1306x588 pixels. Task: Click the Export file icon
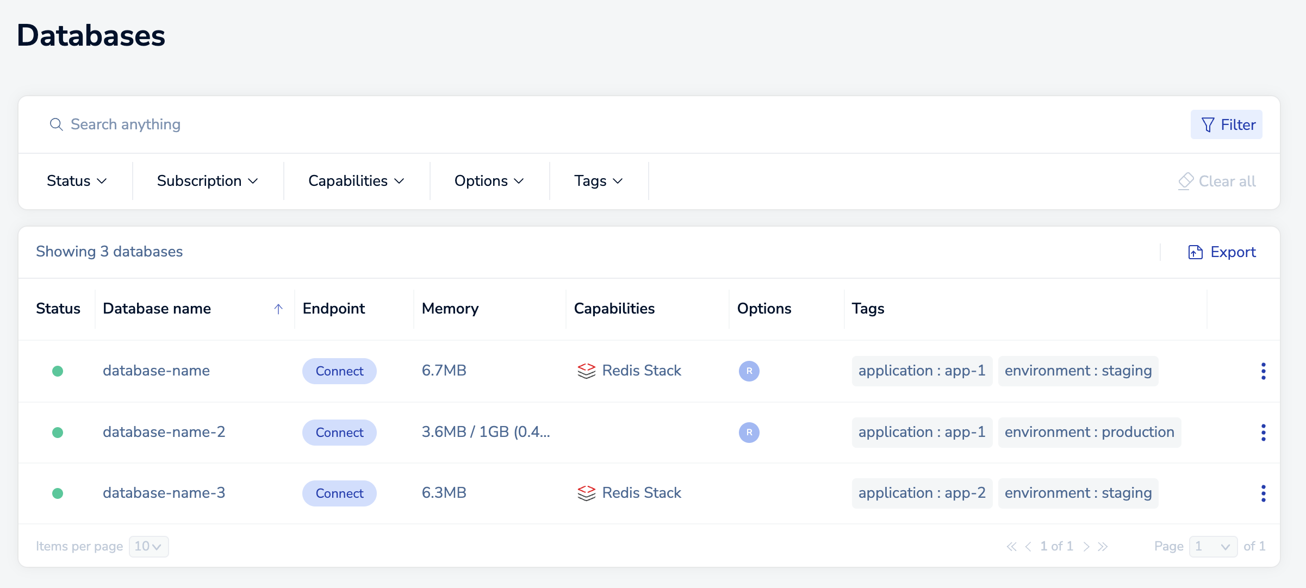(1195, 252)
